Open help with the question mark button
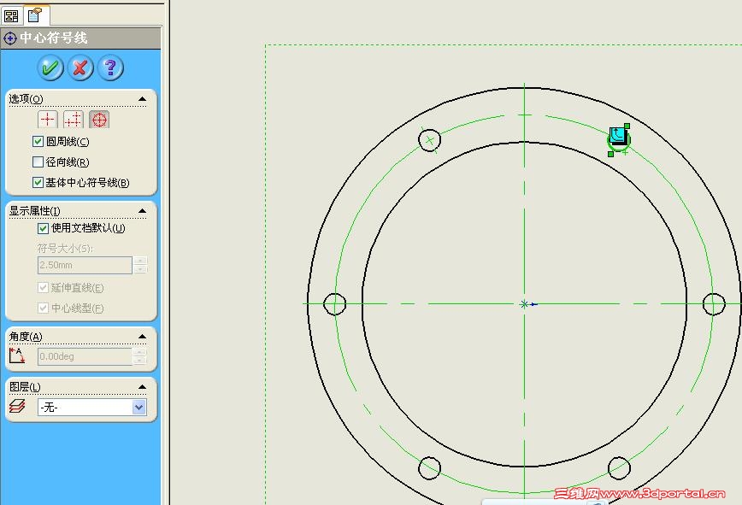The width and height of the screenshot is (742, 505). click(x=110, y=68)
